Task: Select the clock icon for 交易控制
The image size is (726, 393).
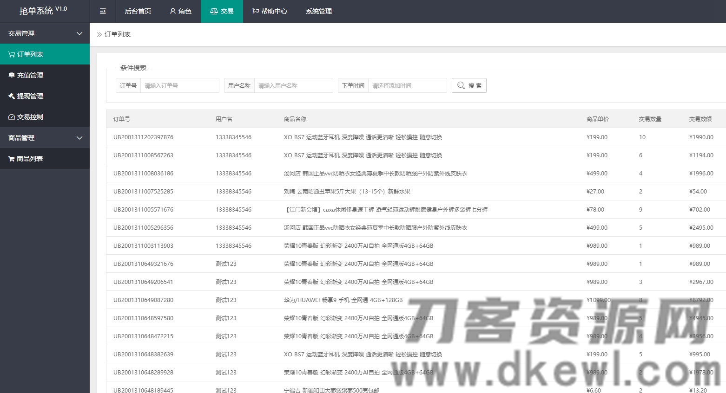Action: point(11,116)
